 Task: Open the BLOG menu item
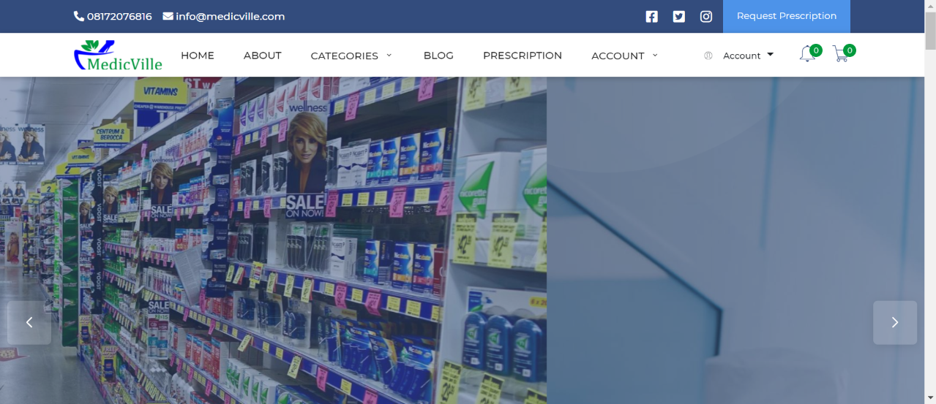(x=438, y=56)
